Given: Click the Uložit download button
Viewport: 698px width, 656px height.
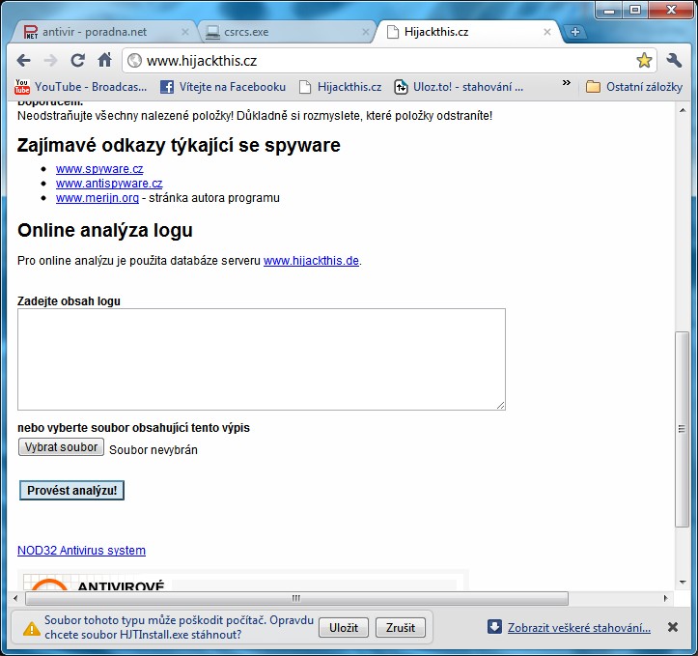Looking at the screenshot, I should (344, 627).
